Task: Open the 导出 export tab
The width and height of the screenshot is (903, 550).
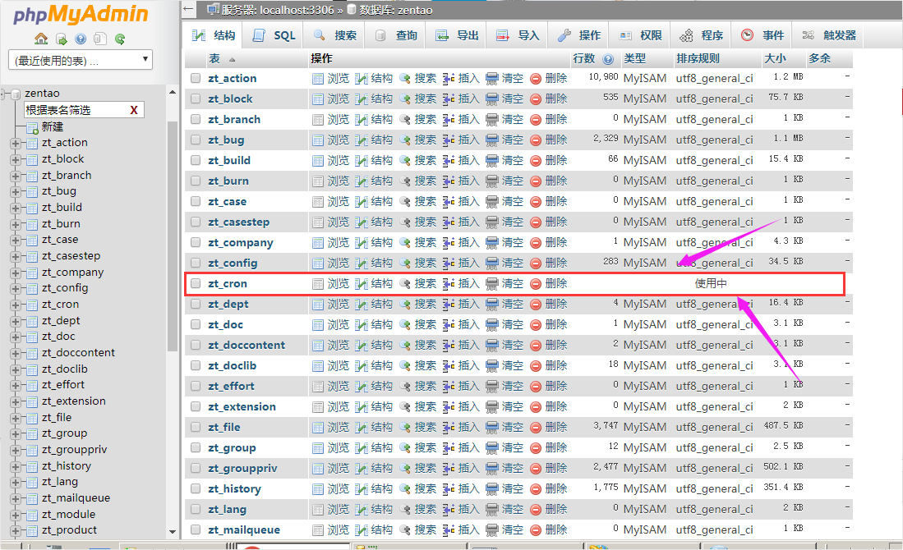Action: pyautogui.click(x=458, y=35)
